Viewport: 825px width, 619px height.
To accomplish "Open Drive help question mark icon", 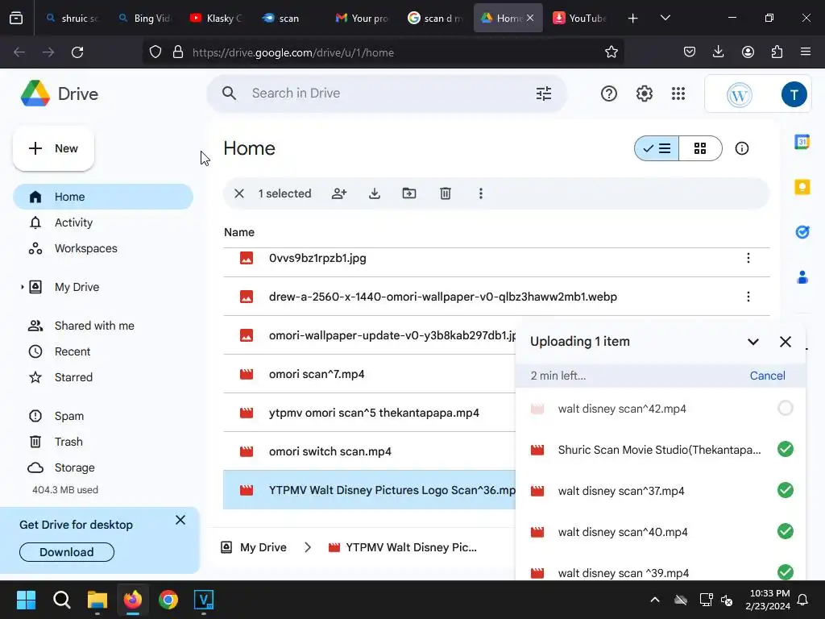I will [x=609, y=93].
